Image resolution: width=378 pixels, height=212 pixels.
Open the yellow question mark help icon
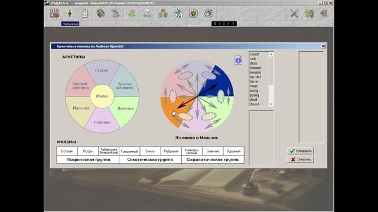[309, 14]
